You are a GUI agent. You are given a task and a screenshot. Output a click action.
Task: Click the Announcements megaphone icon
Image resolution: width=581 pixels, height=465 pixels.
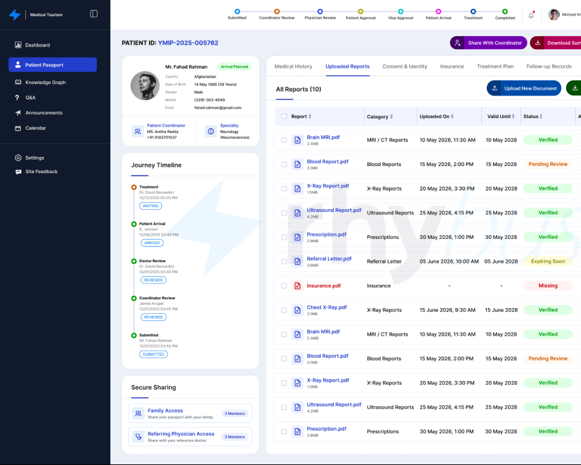[18, 113]
